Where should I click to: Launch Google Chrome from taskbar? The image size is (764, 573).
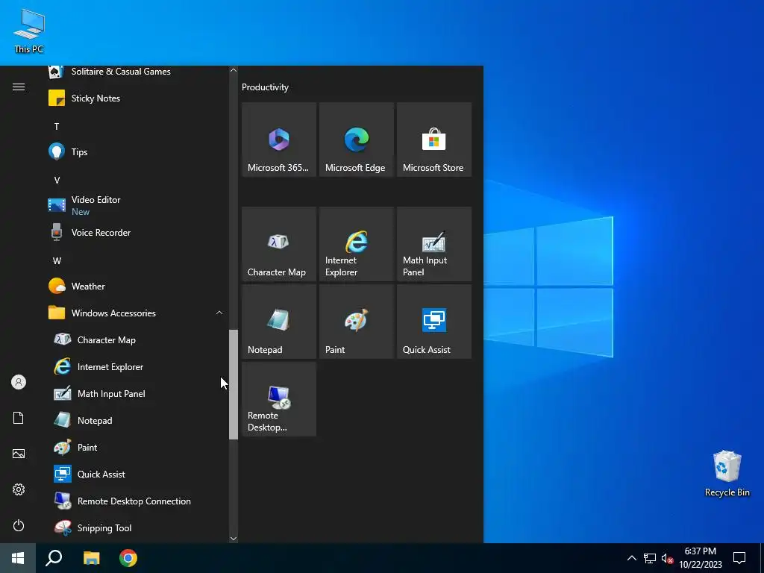[x=128, y=558]
